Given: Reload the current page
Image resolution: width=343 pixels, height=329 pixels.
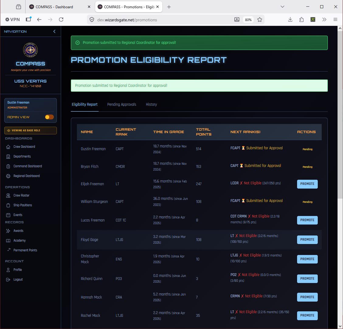Looking at the screenshot, I should pyautogui.click(x=61, y=19).
